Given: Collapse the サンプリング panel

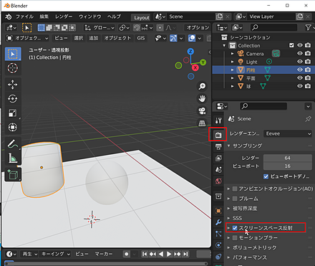Looking at the screenshot, I should pyautogui.click(x=228, y=146).
